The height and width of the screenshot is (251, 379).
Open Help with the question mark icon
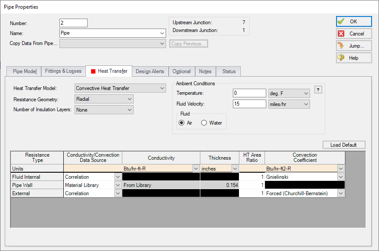353,58
